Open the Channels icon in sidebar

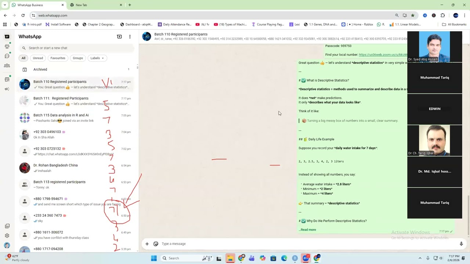point(7,56)
